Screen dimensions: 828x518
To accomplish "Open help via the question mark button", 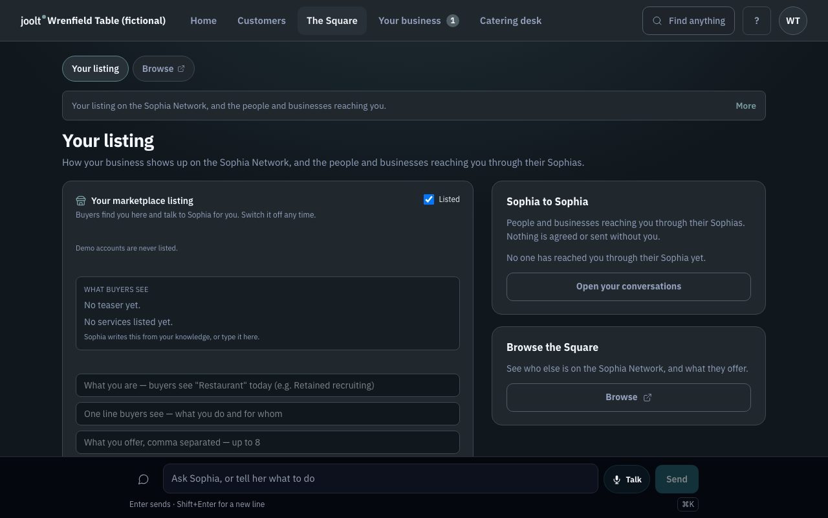I will 757,21.
